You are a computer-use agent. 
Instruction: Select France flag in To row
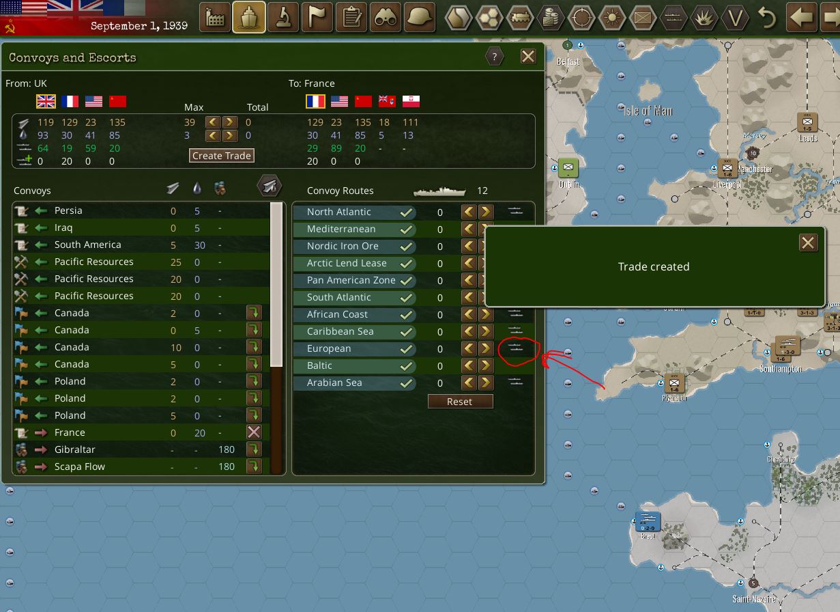(x=315, y=101)
